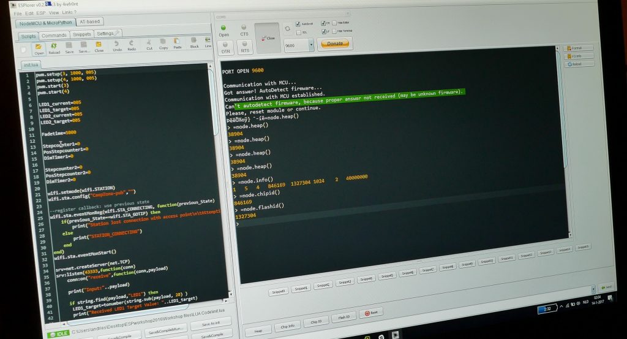627x339 pixels.
Task: Enable the Hide Editor checkbox
Action: (x=334, y=23)
